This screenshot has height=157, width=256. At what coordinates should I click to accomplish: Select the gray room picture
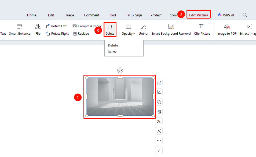coord(120,97)
